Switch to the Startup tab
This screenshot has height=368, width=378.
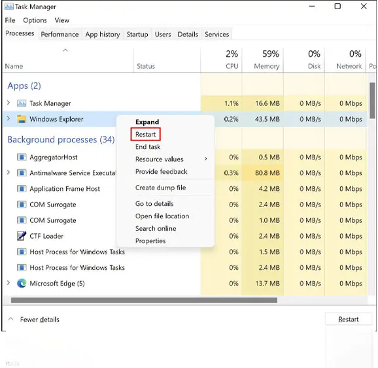[137, 35]
